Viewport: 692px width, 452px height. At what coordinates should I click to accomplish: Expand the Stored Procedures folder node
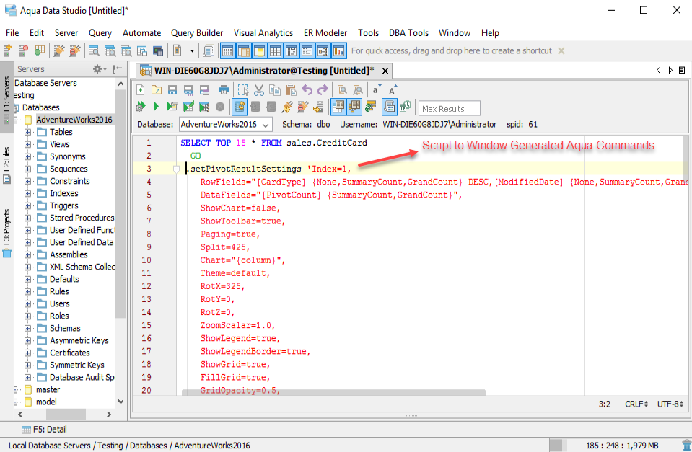click(28, 218)
